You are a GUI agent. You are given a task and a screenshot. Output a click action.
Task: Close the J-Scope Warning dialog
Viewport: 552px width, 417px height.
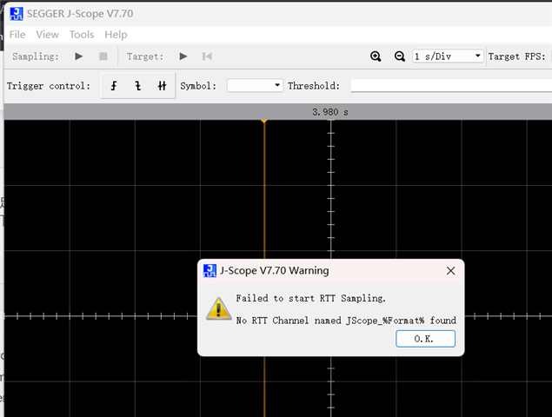[450, 270]
